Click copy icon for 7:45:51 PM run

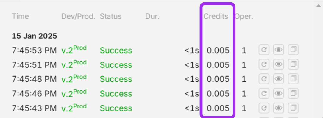click(x=293, y=64)
